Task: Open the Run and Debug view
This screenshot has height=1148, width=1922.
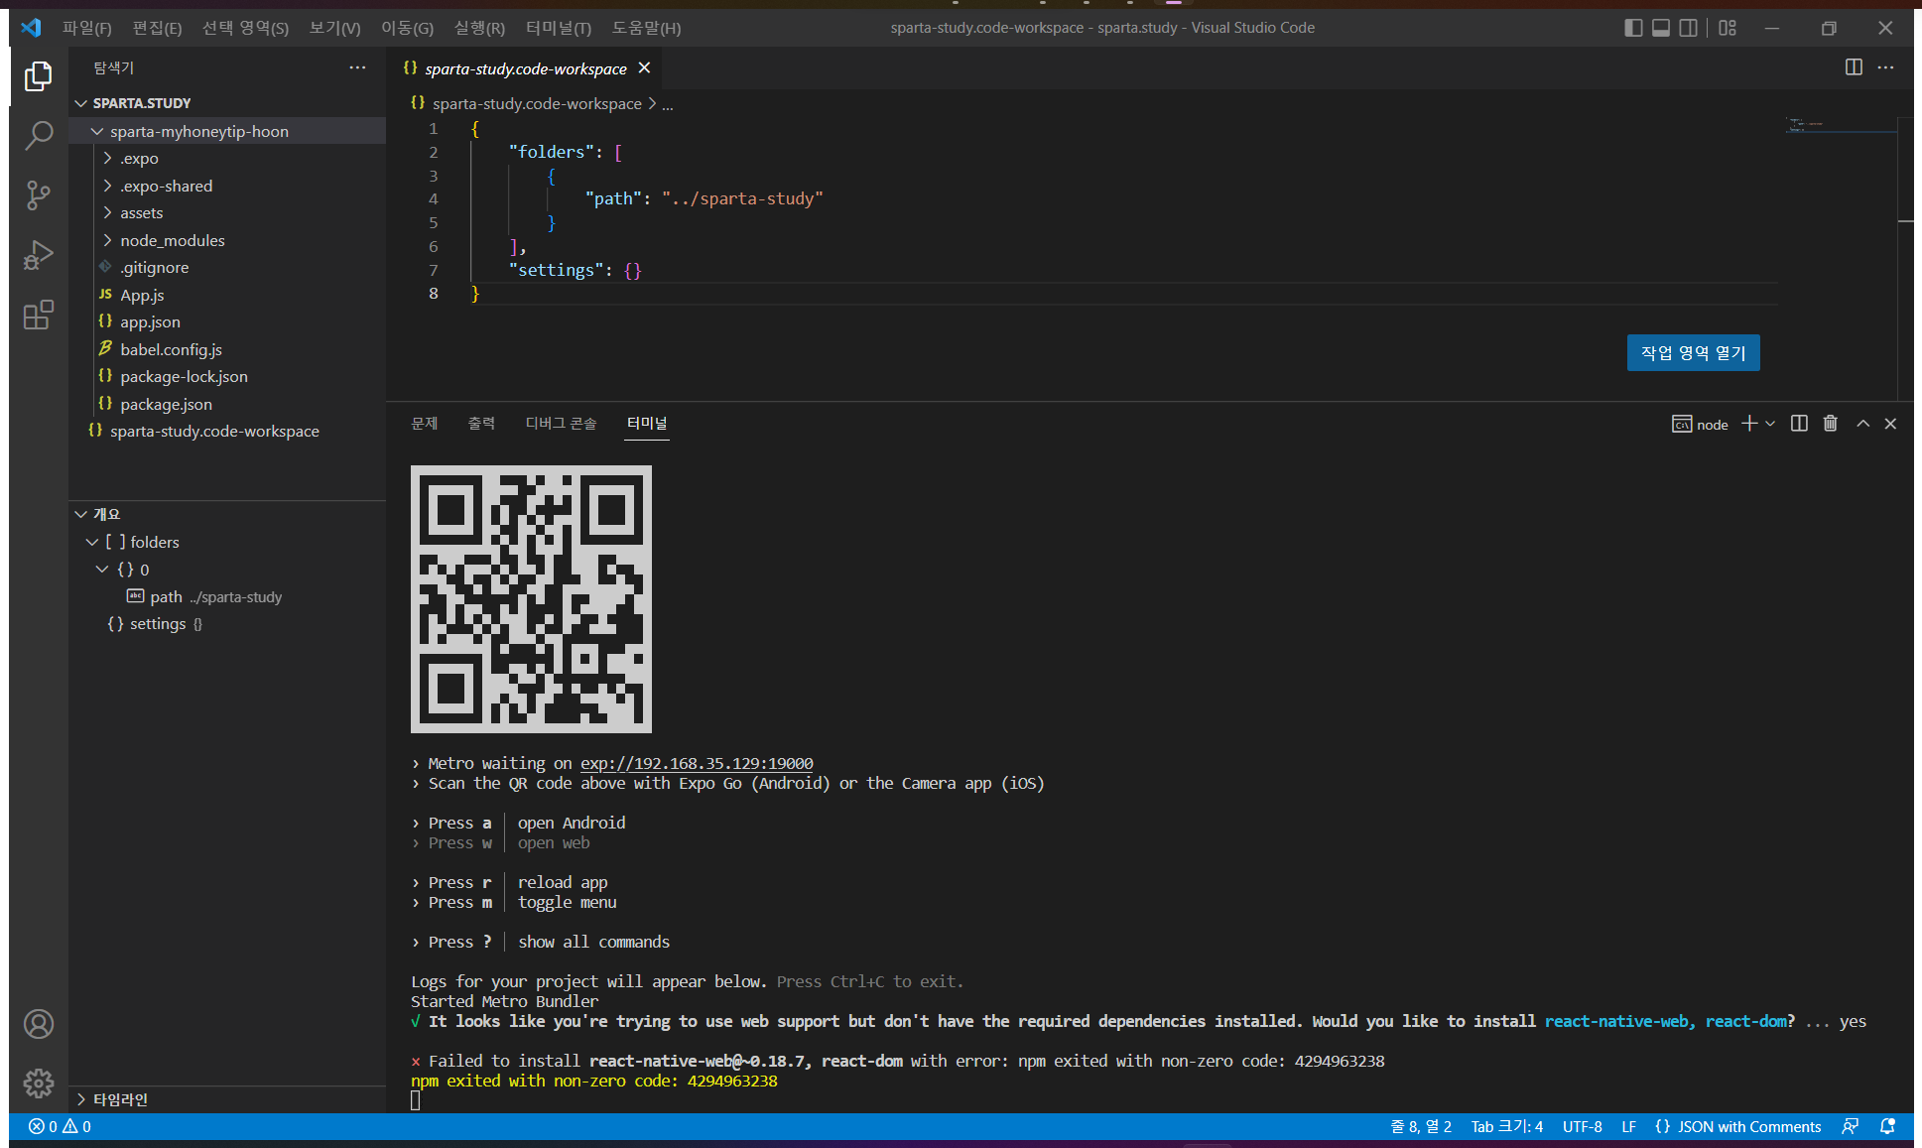Action: [x=38, y=255]
